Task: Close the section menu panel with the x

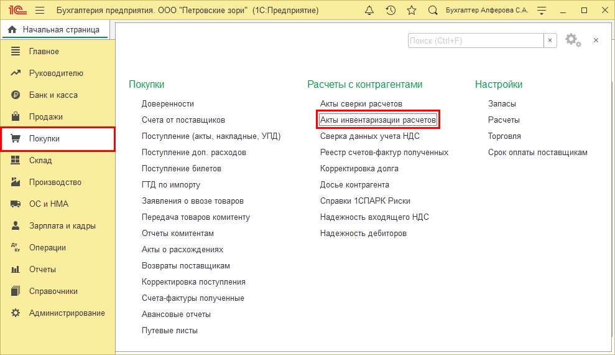Action: point(596,40)
